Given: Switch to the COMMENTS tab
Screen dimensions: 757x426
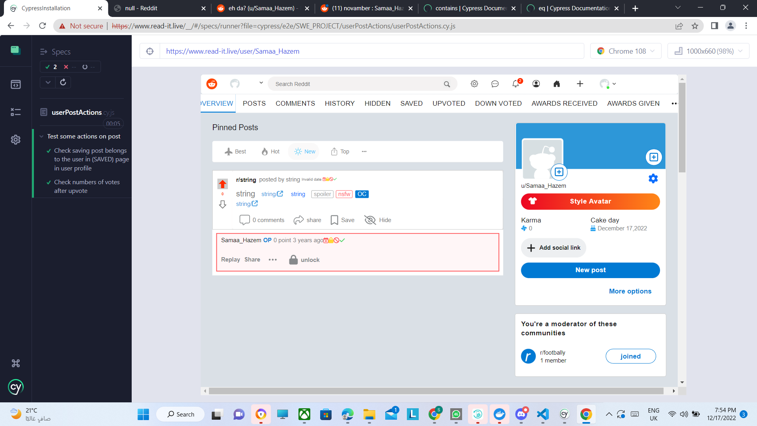Looking at the screenshot, I should pyautogui.click(x=295, y=103).
